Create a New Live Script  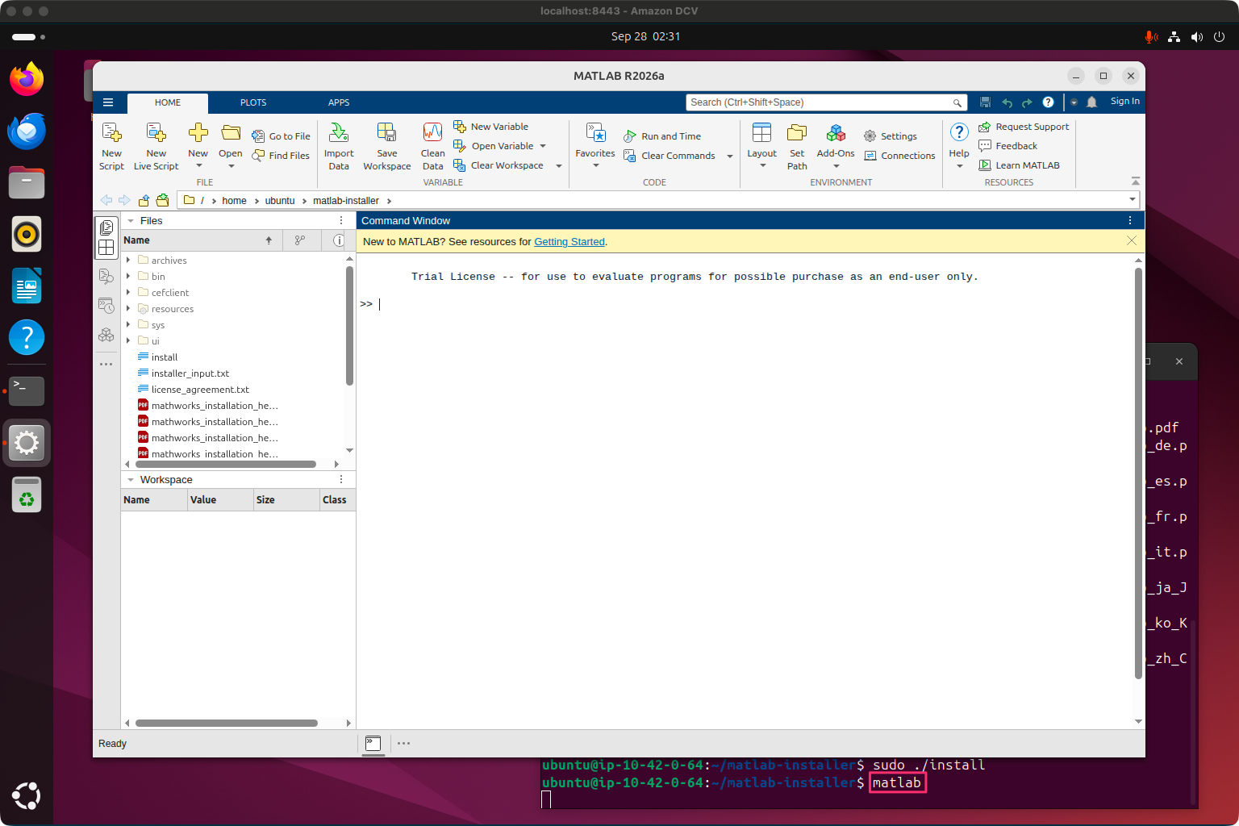pyautogui.click(x=156, y=147)
